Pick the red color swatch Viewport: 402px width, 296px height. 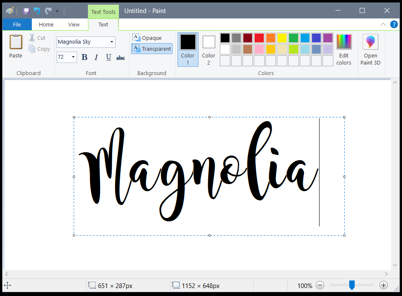[259, 38]
